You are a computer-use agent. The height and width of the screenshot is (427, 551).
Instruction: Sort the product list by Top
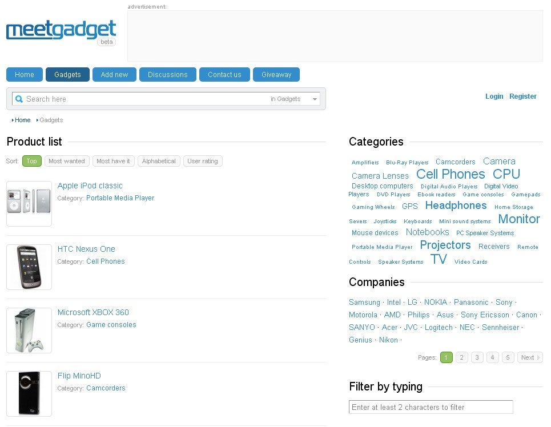31,161
